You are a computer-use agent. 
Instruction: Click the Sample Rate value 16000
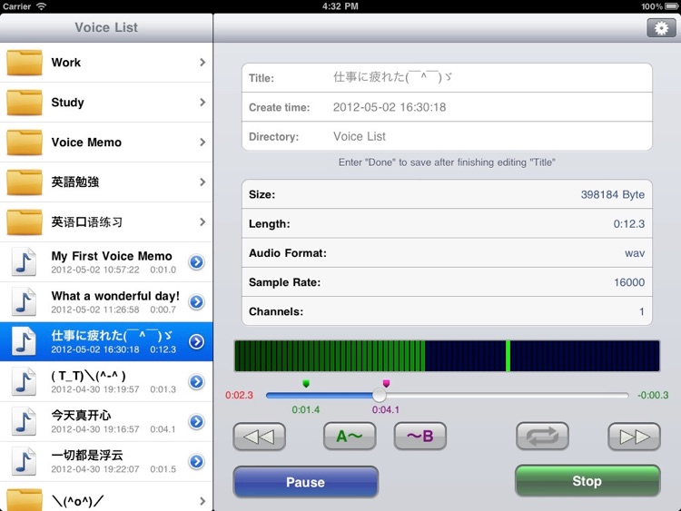pos(629,282)
